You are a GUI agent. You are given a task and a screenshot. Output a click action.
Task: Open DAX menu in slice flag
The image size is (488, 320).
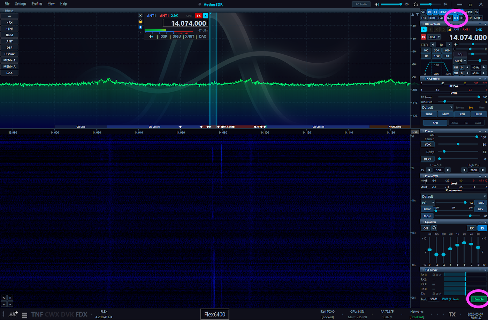(x=203, y=37)
